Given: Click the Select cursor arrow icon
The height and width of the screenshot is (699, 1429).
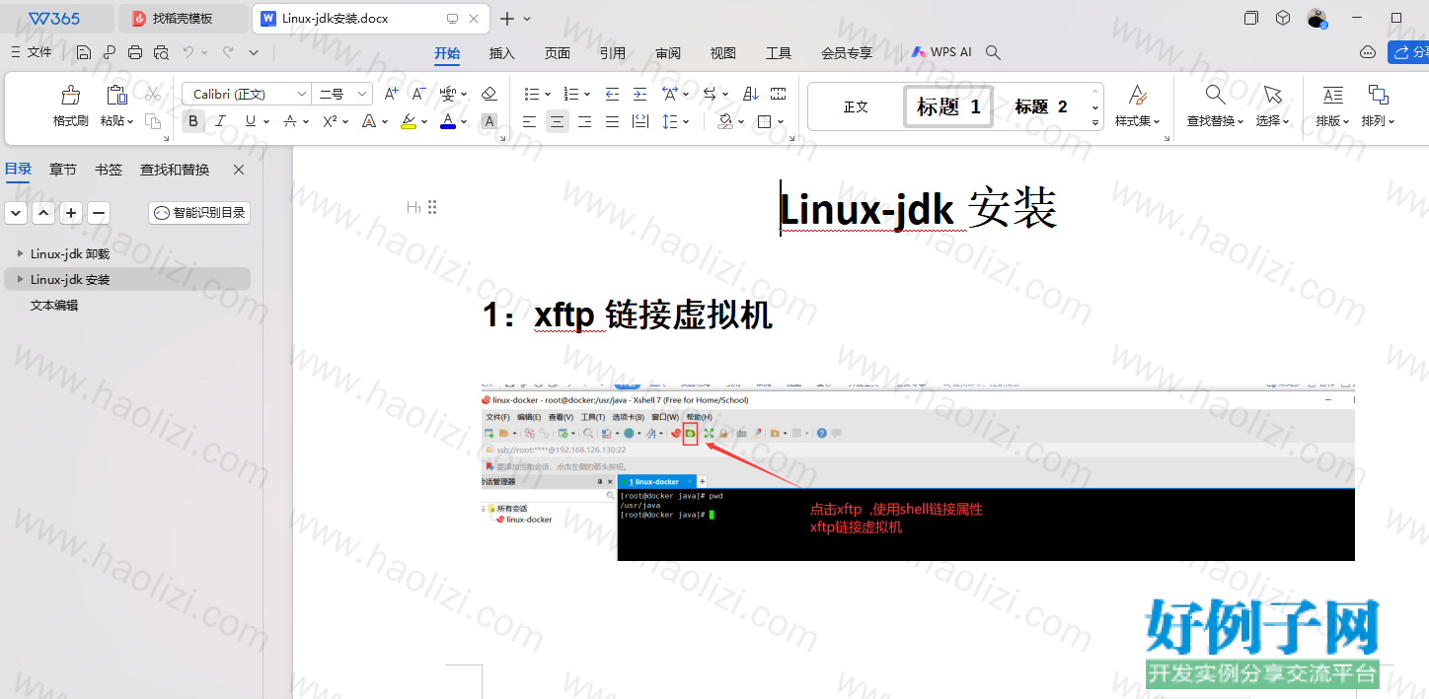Looking at the screenshot, I should [1273, 95].
